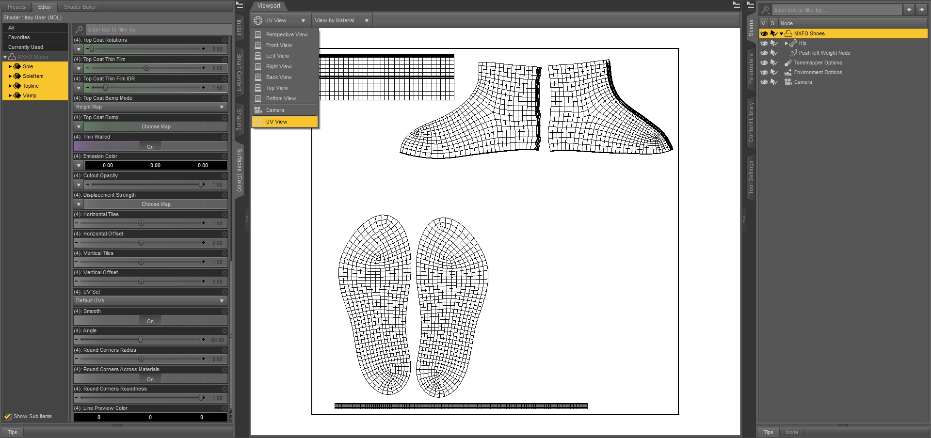931x438 pixels.
Task: Click the Perspective View icon in the view menu
Action: (258, 34)
